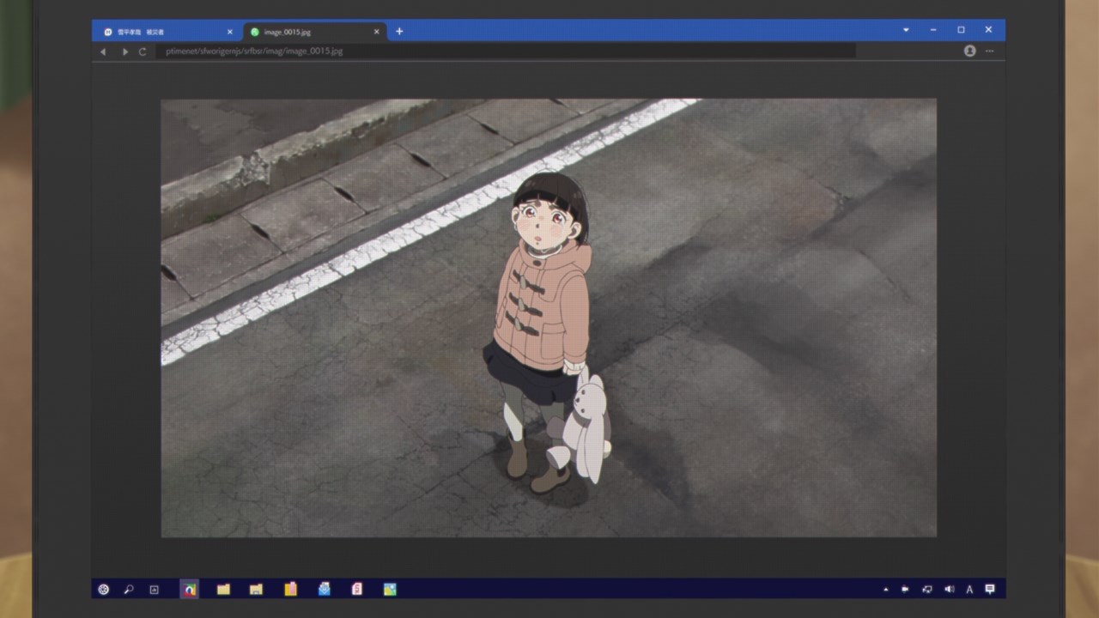Image resolution: width=1099 pixels, height=618 pixels.
Task: Reload the page with the refresh icon
Action: click(x=143, y=51)
